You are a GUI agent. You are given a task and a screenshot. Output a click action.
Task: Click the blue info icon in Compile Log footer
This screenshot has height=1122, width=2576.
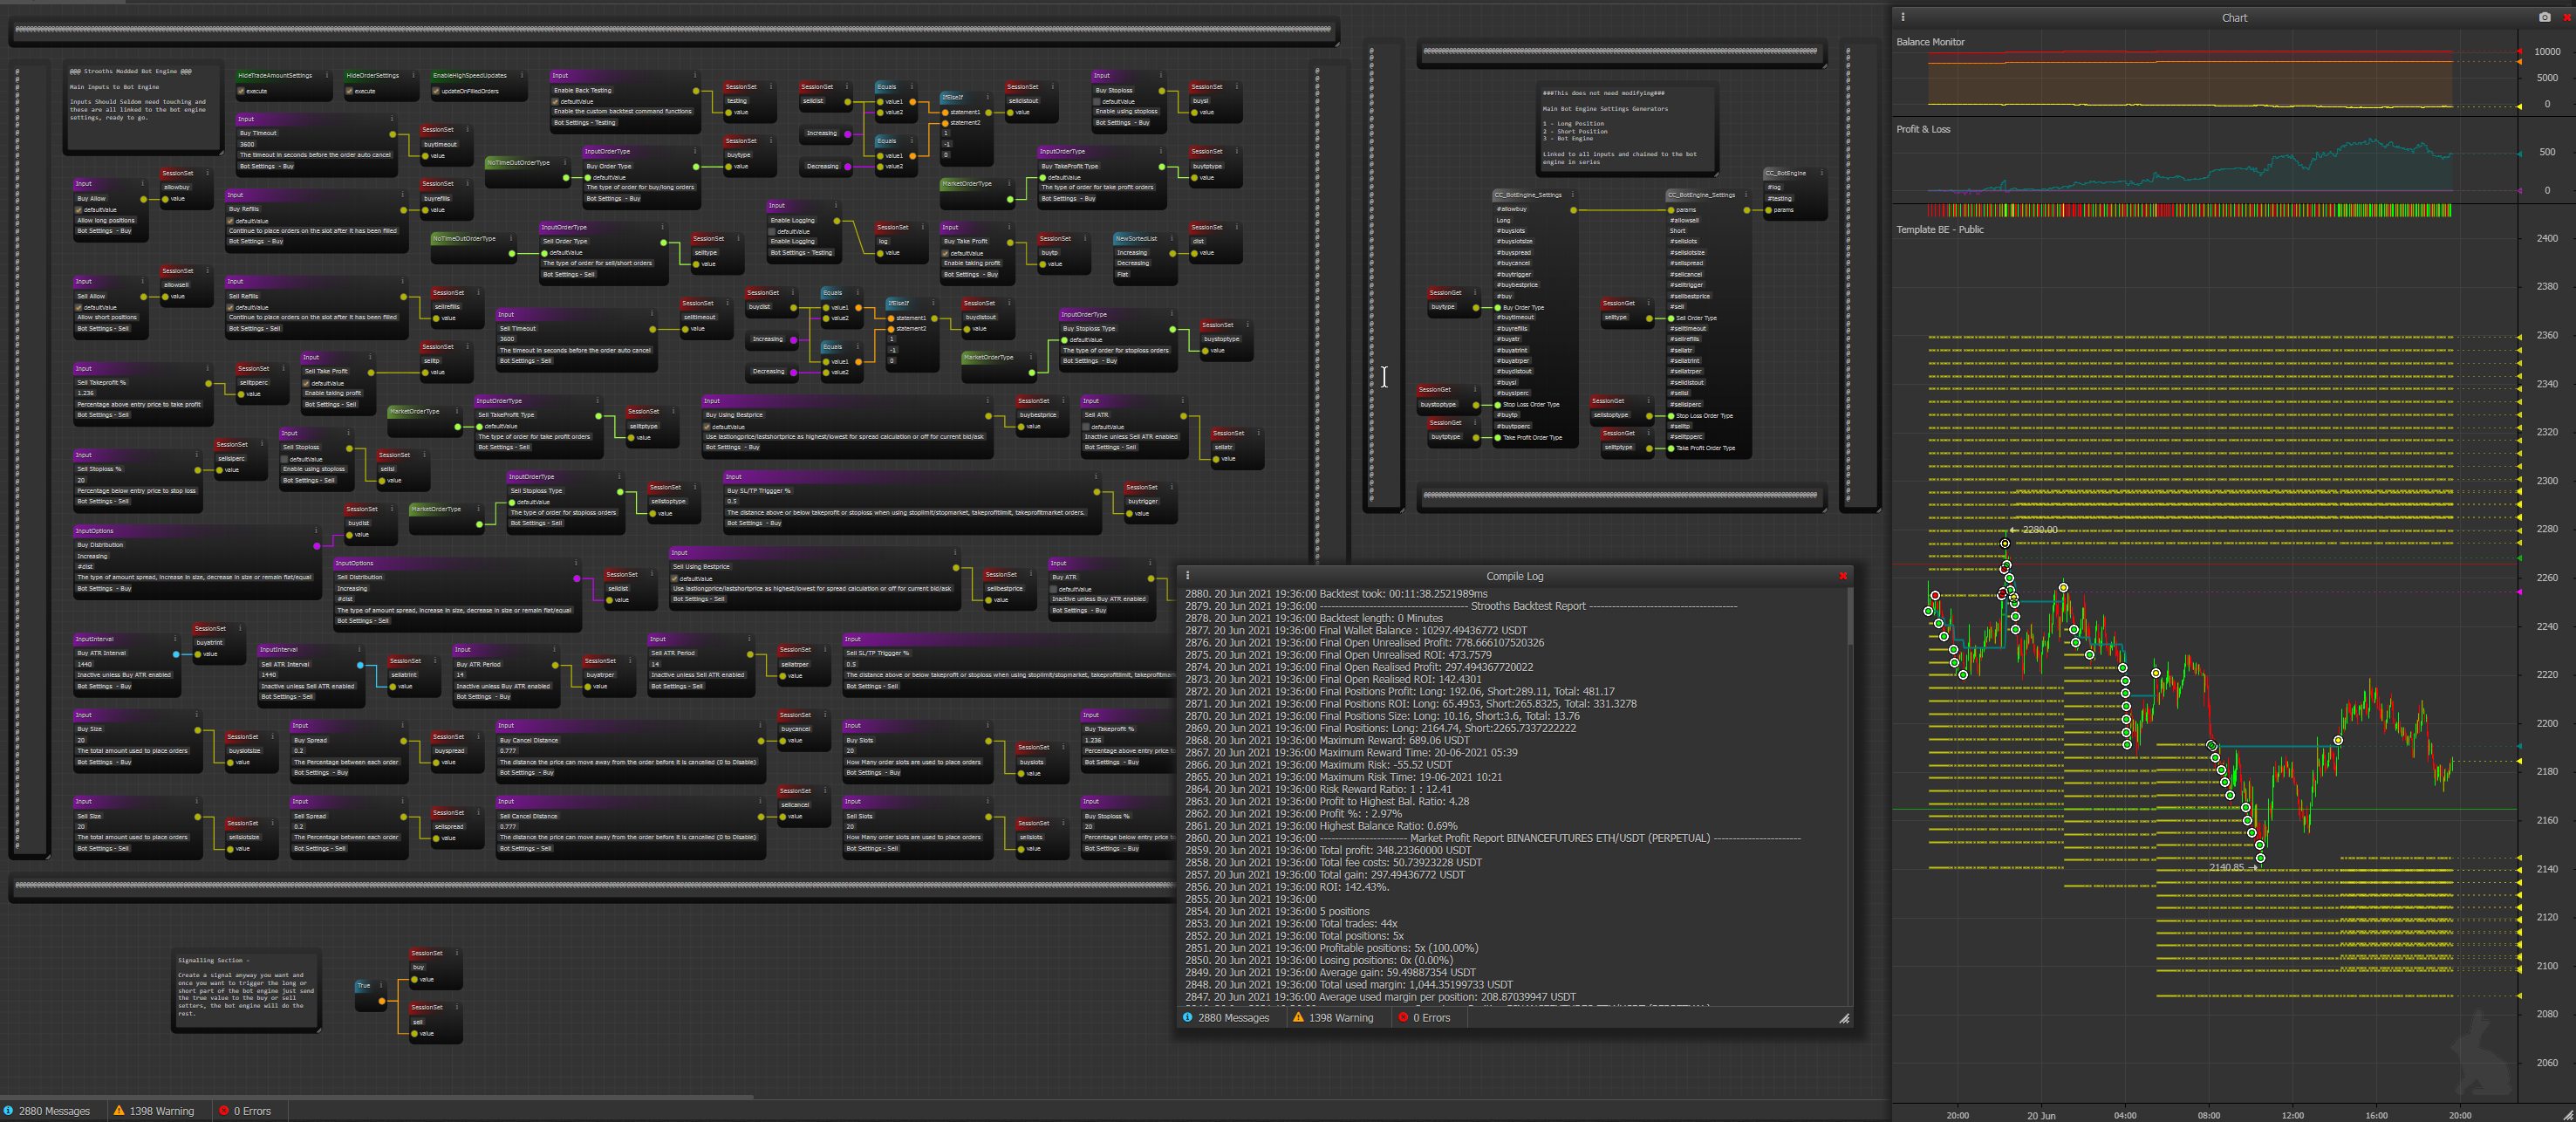pyautogui.click(x=1188, y=1017)
